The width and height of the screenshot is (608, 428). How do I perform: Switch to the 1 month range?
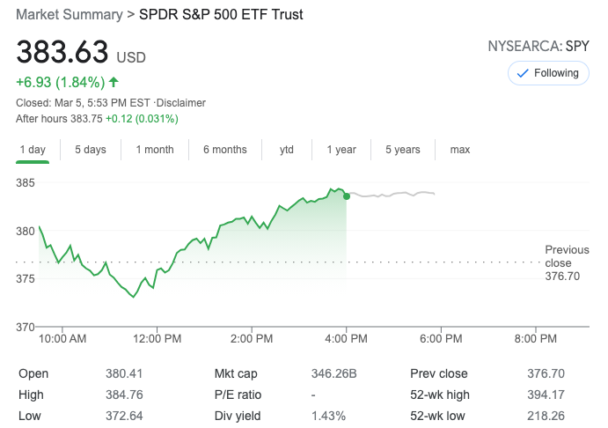[x=155, y=150]
